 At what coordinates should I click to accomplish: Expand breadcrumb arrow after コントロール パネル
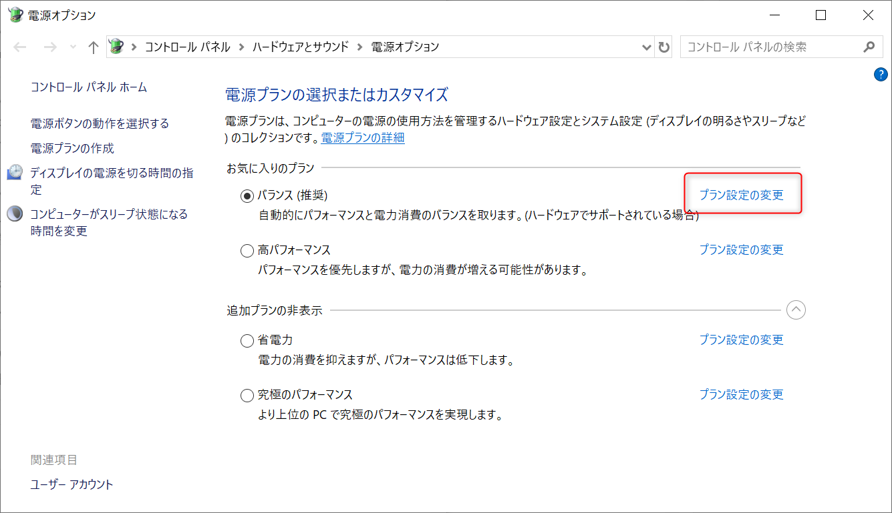(x=241, y=47)
